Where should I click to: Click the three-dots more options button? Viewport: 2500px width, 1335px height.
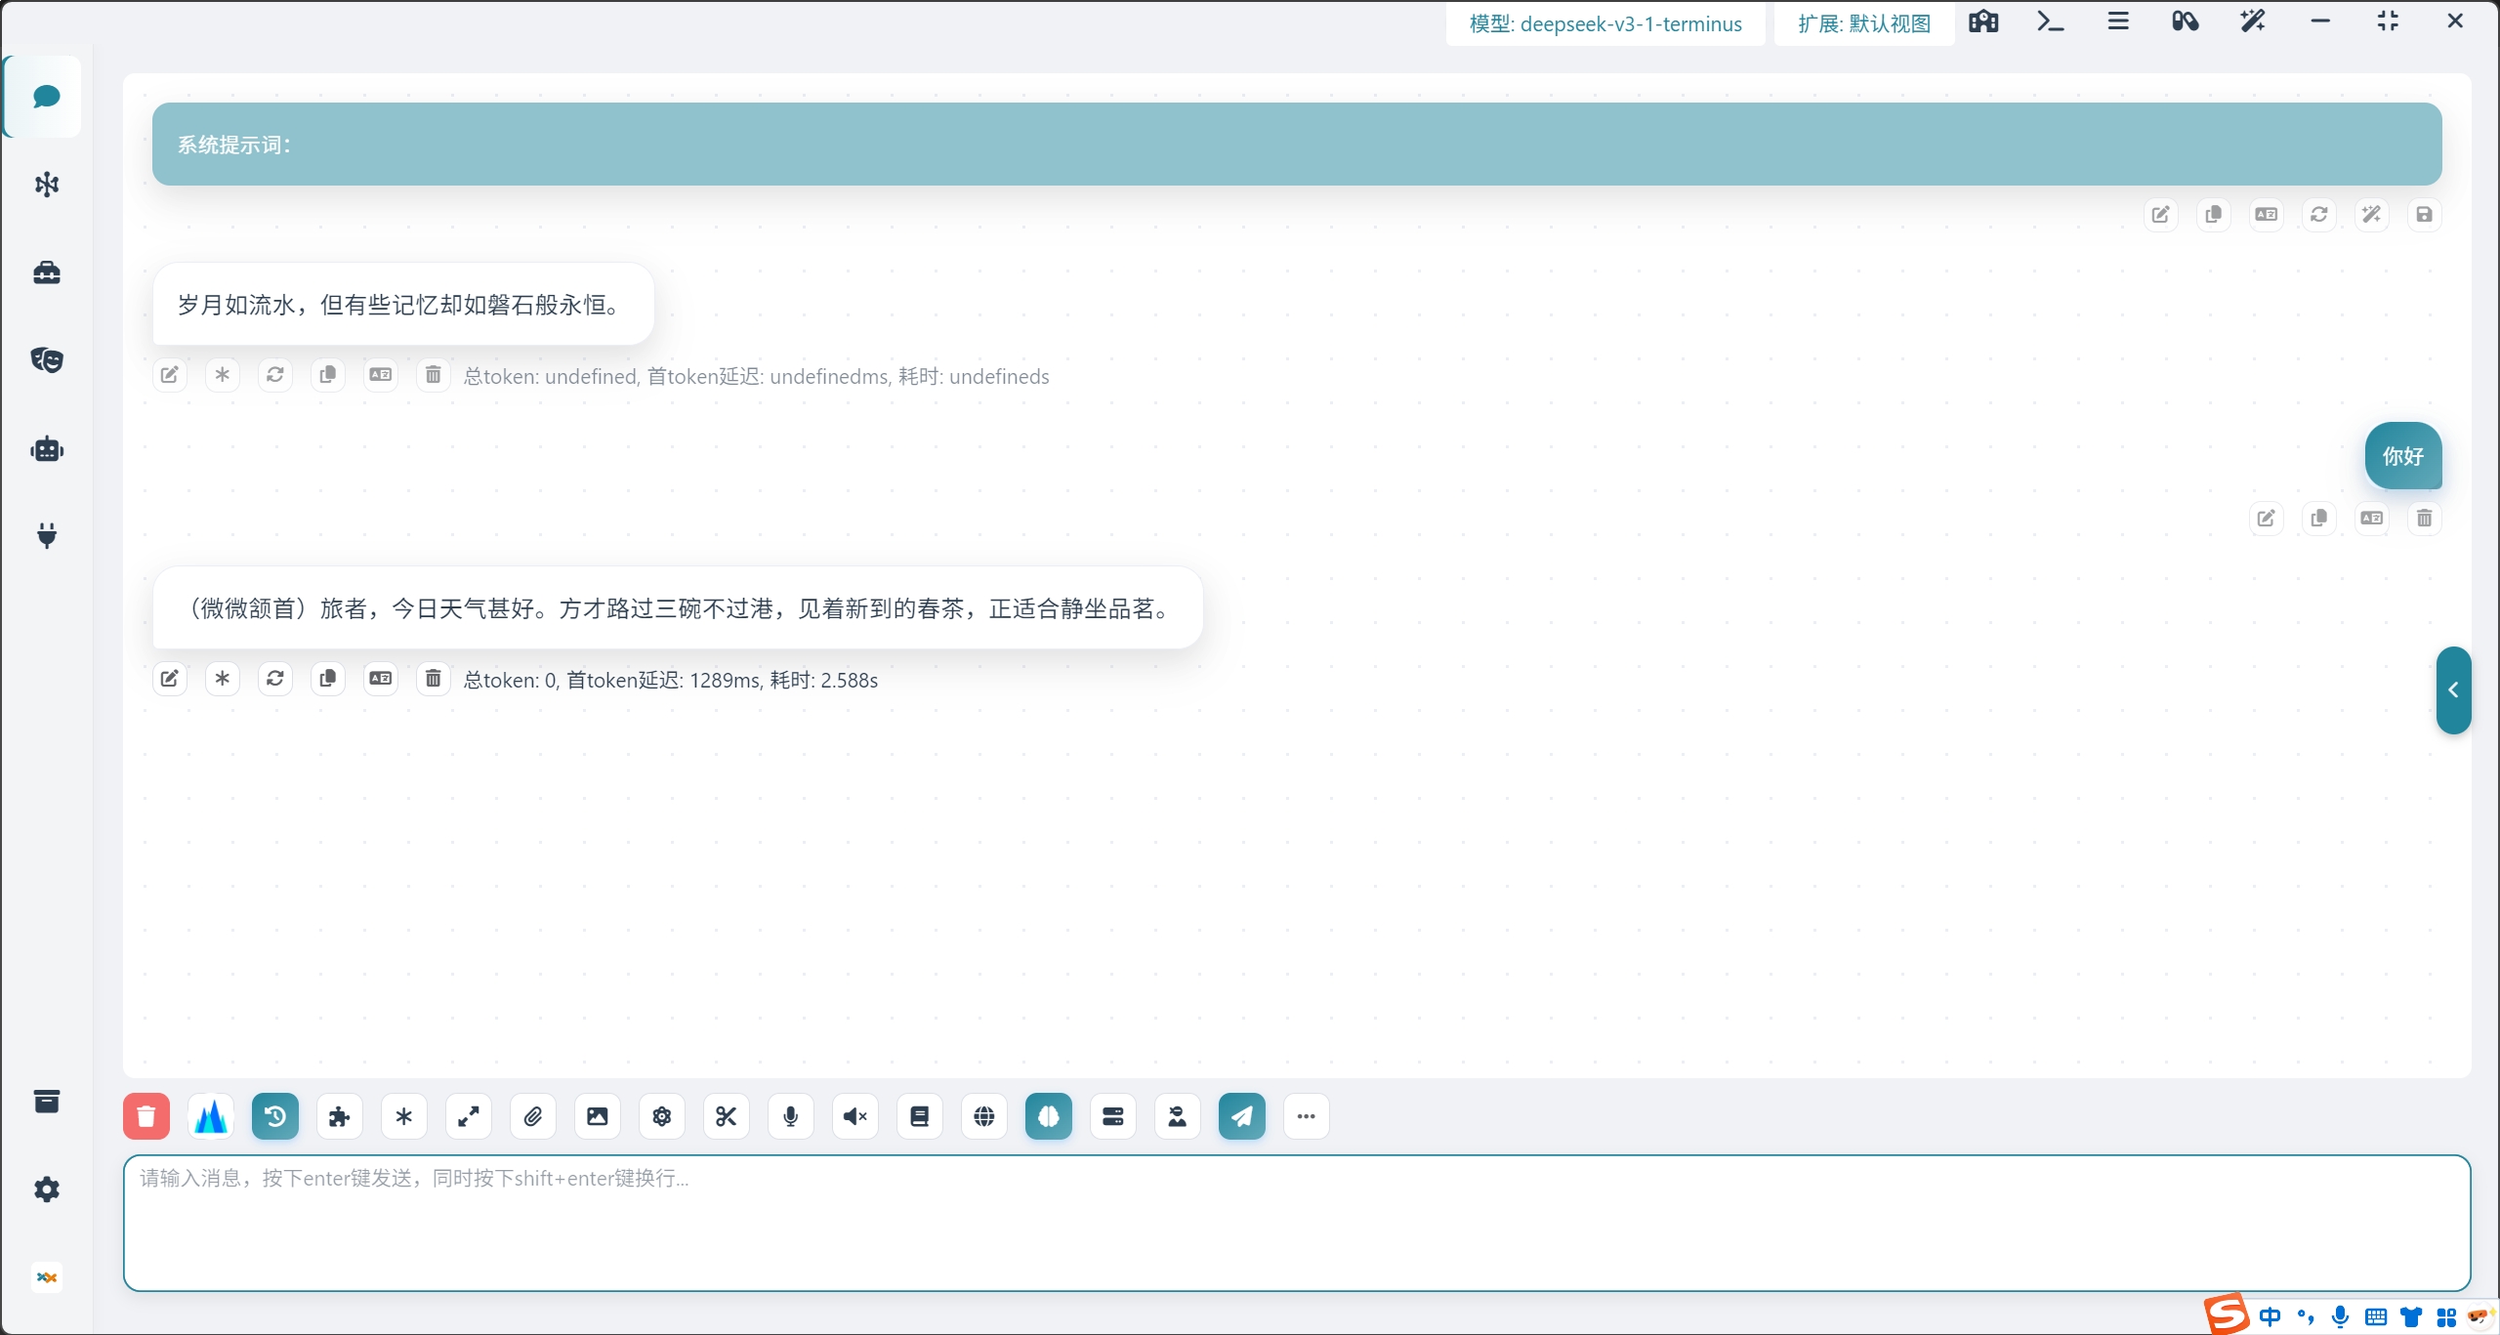1307,1116
